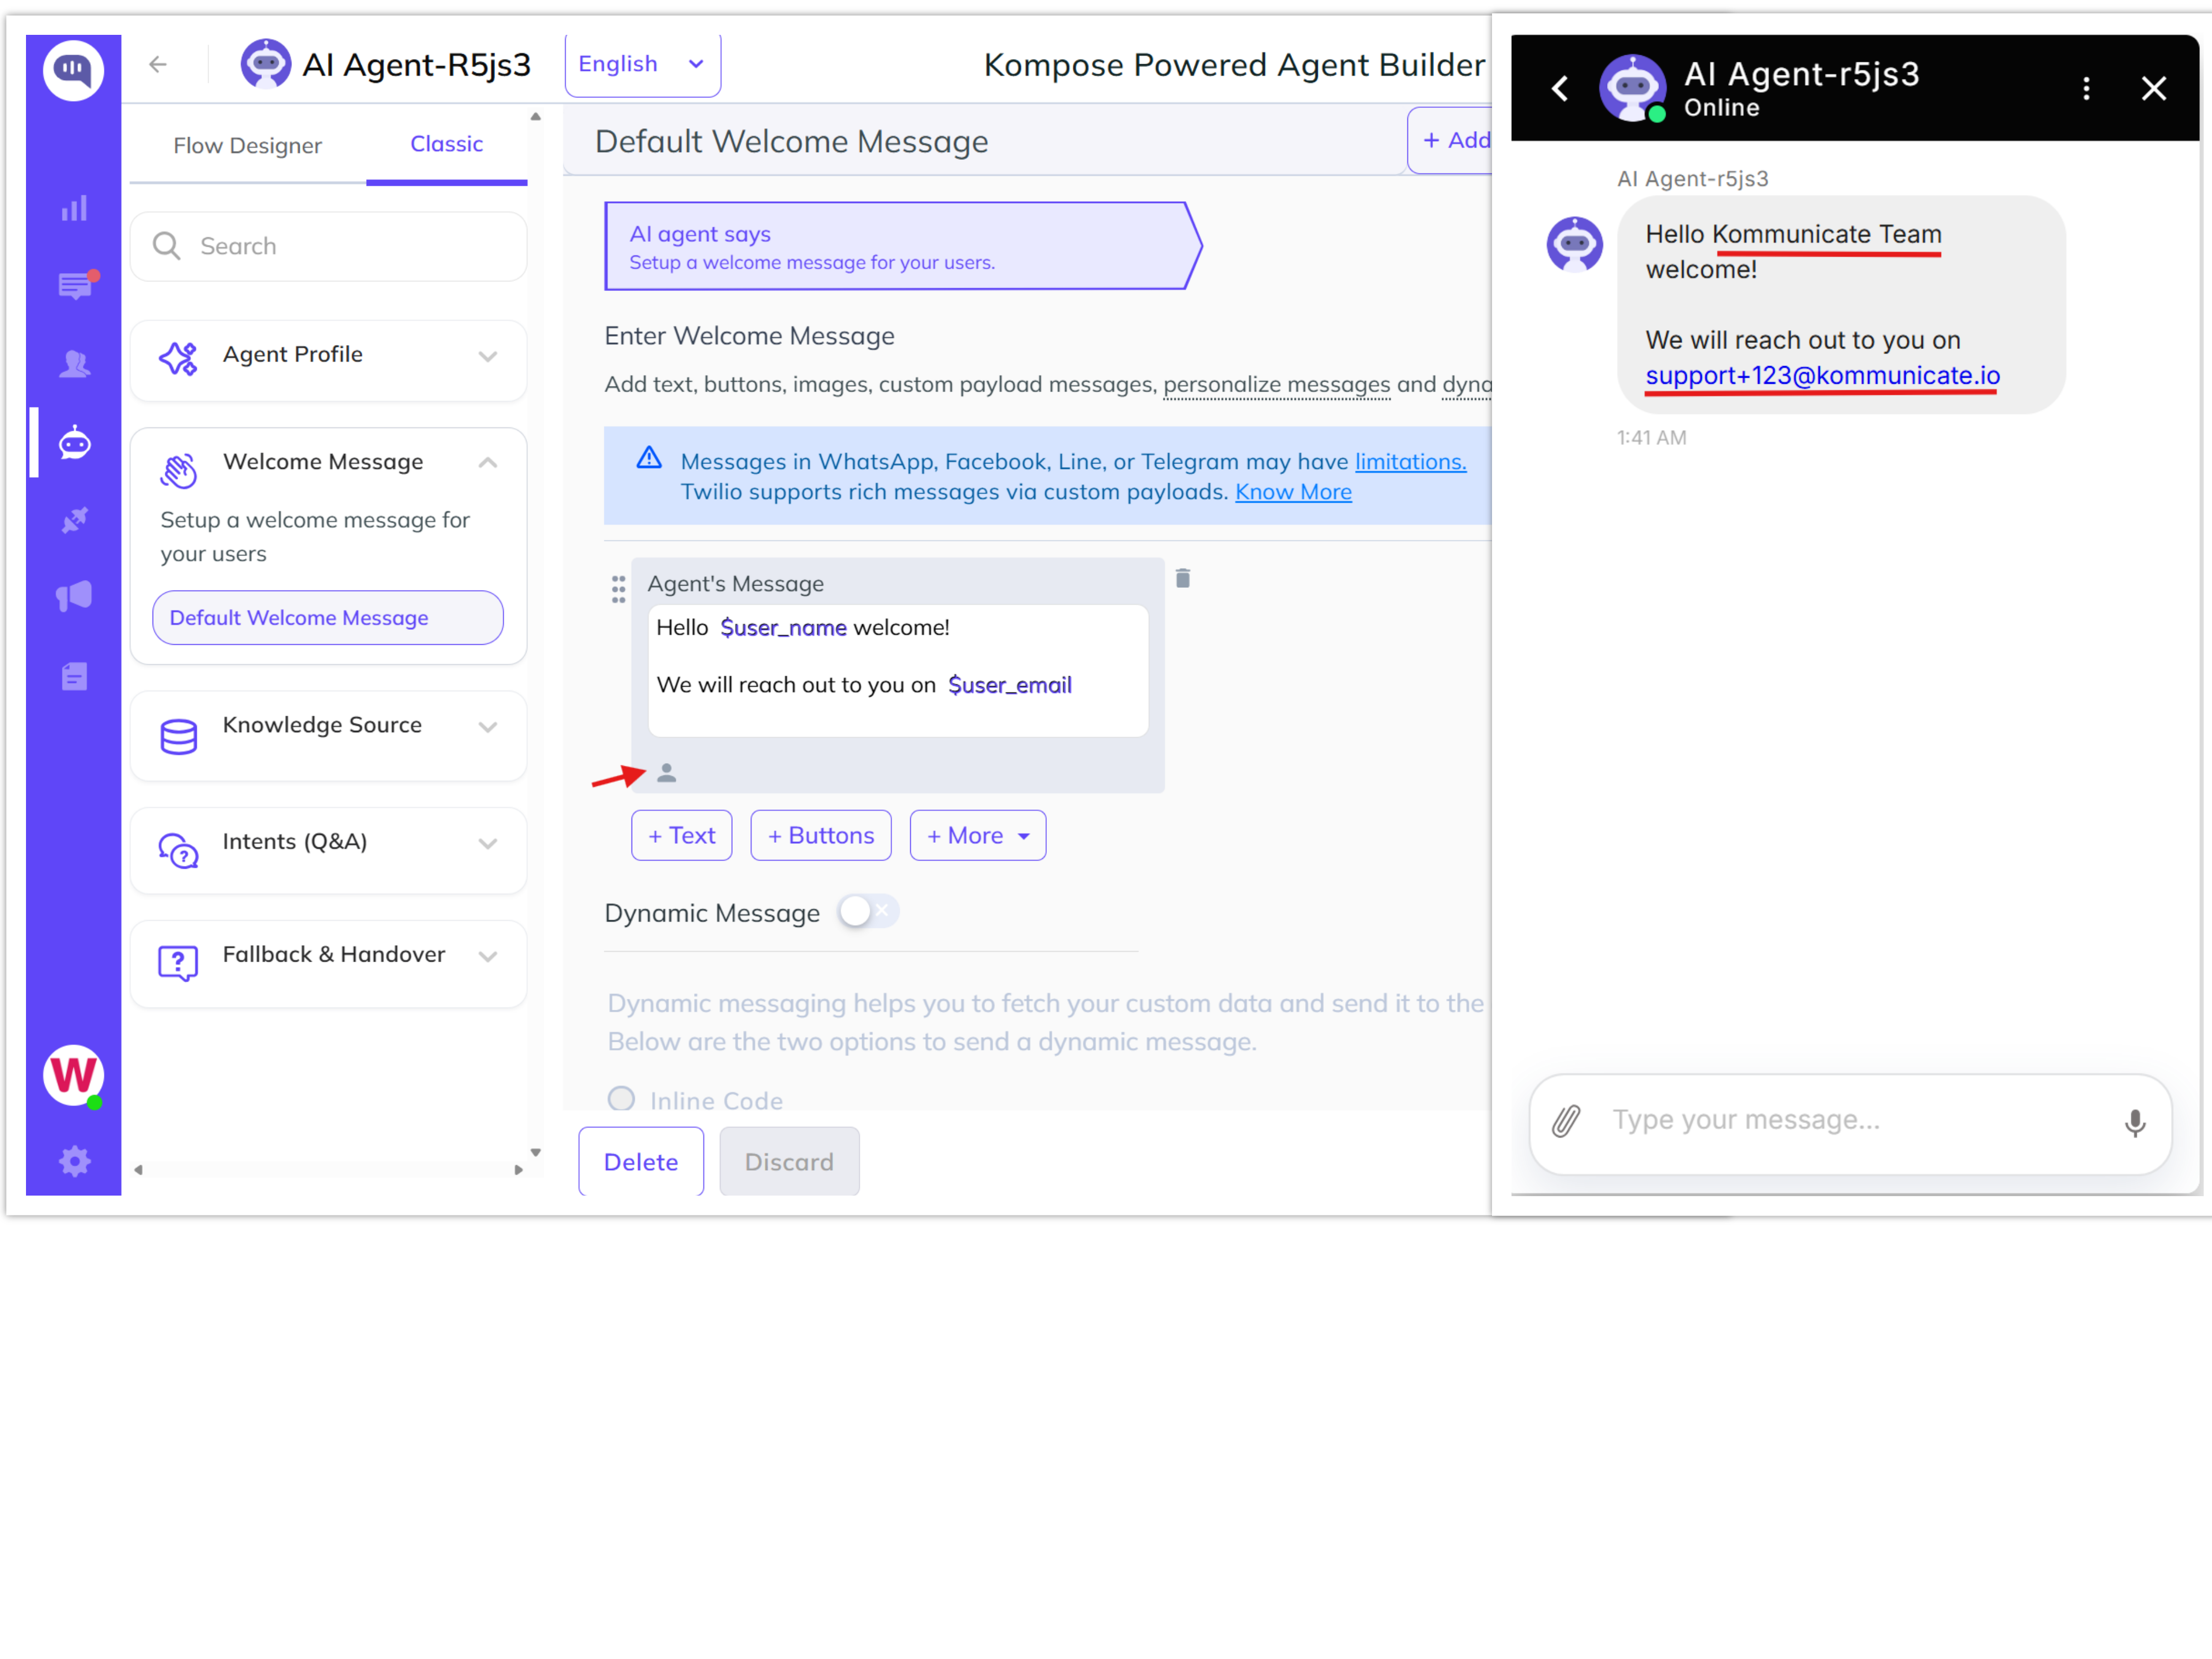Click the + Text button
This screenshot has height=1659, width=2212.
[x=681, y=835]
